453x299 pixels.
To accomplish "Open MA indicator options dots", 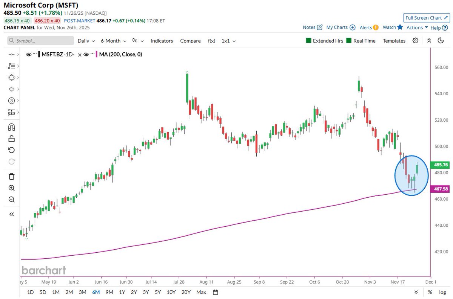I will coord(93,55).
